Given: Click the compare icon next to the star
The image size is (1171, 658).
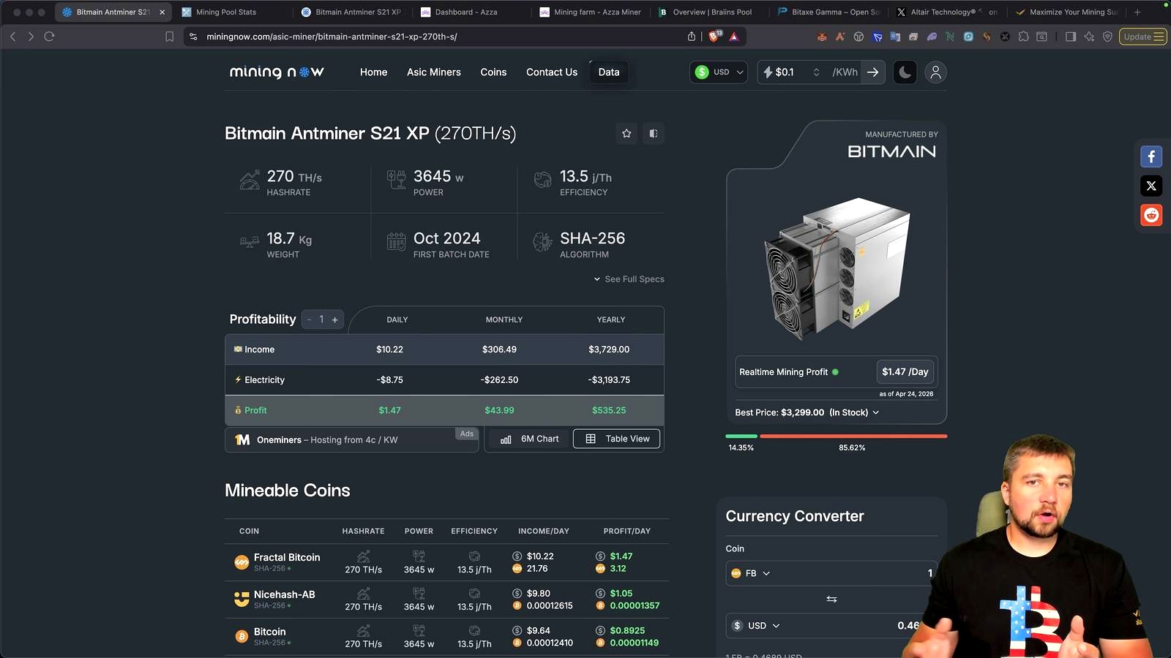Looking at the screenshot, I should [x=654, y=133].
